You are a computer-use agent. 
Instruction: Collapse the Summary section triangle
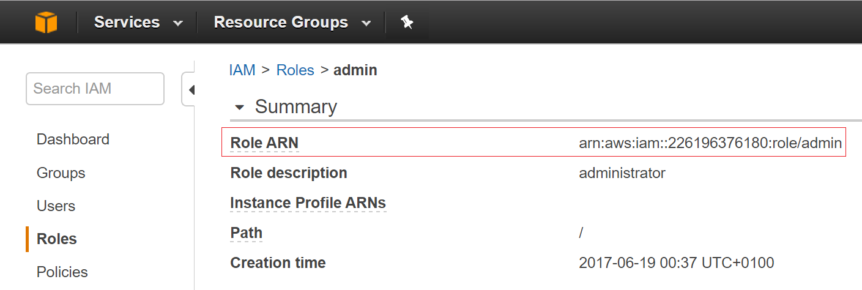240,108
